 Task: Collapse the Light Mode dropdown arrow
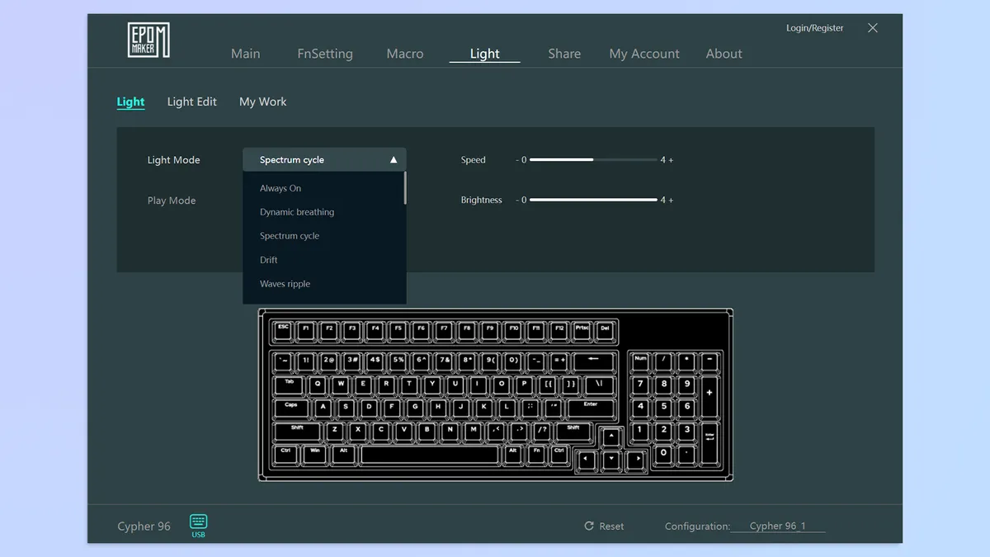coord(394,160)
